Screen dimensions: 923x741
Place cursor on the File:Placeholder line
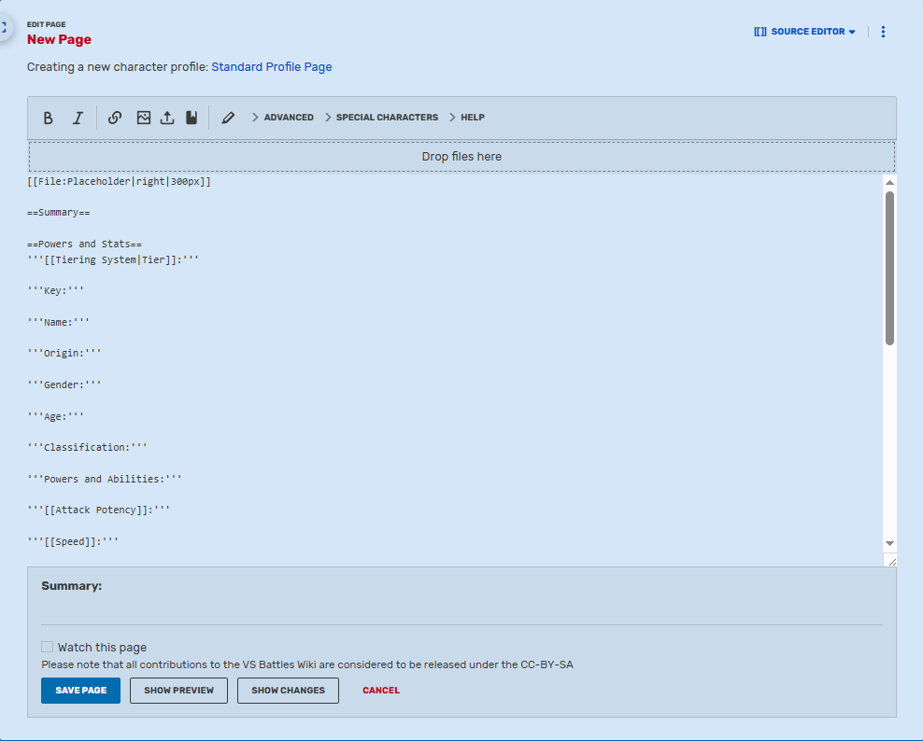click(119, 182)
